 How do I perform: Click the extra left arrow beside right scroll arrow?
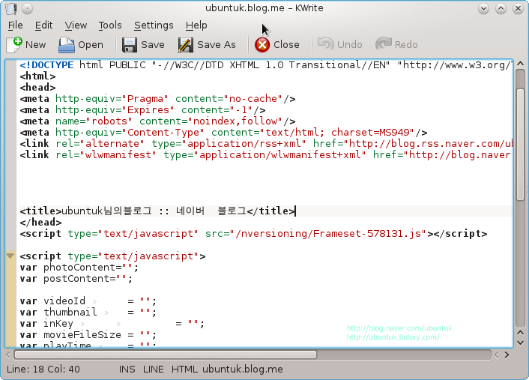tap(497, 355)
